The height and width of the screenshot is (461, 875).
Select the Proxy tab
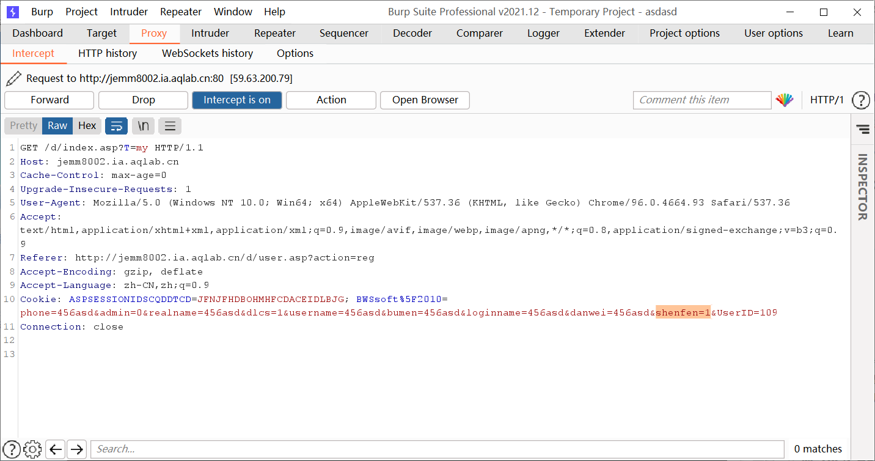(154, 33)
